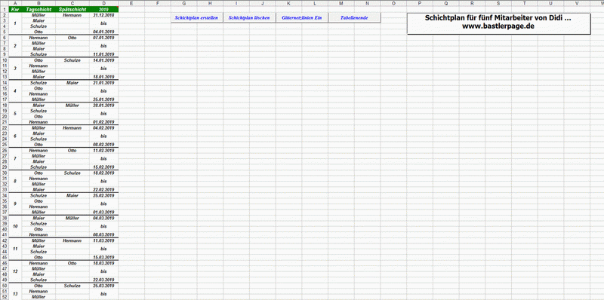Select the cell showing date 25.03.2019

point(103,286)
